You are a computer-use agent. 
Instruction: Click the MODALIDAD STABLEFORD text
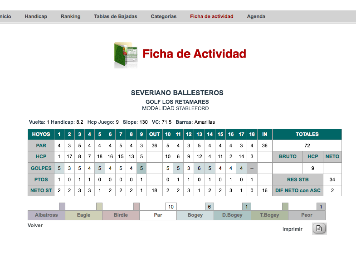[175, 108]
